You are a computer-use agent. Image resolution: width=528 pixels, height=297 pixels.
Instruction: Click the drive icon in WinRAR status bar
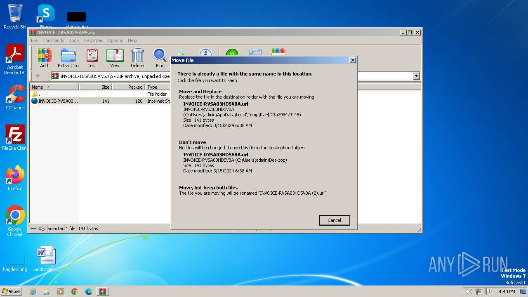point(34,229)
